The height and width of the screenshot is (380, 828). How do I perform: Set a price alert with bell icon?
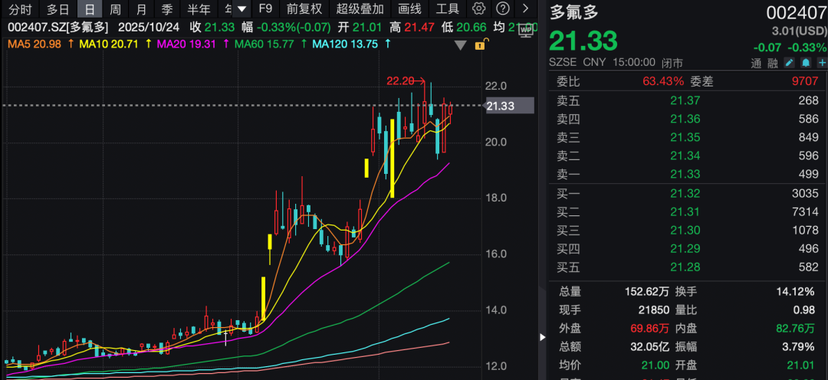pyautogui.click(x=805, y=62)
